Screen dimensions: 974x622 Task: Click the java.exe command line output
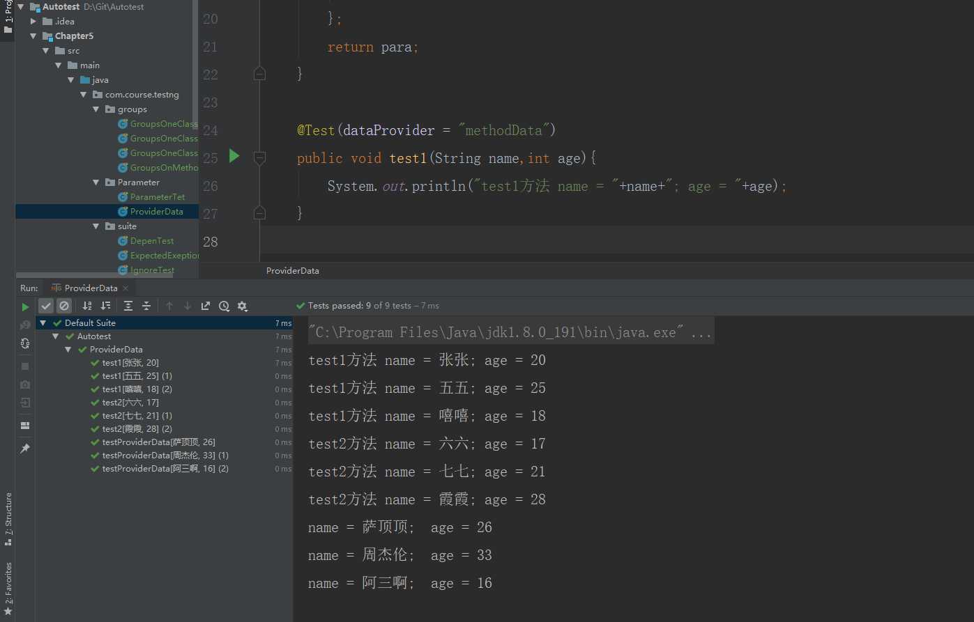pos(510,333)
